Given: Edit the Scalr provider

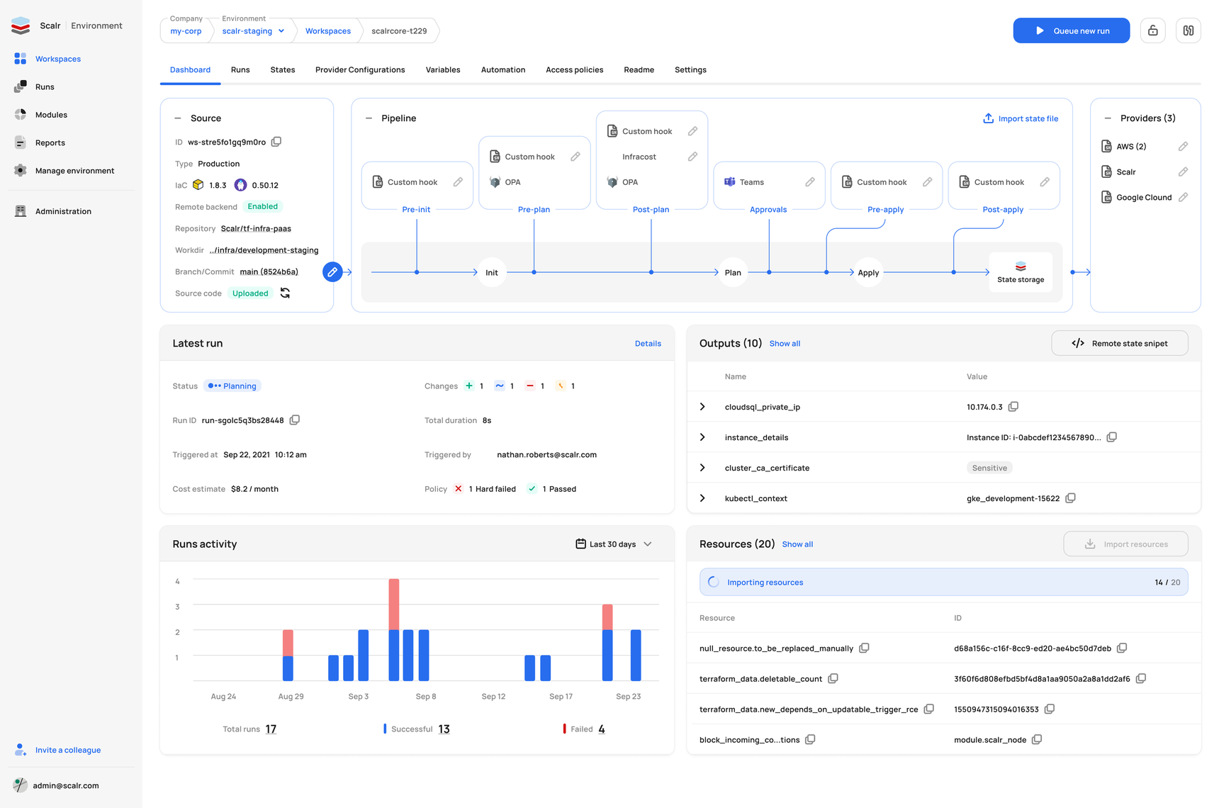Looking at the screenshot, I should click(1183, 172).
